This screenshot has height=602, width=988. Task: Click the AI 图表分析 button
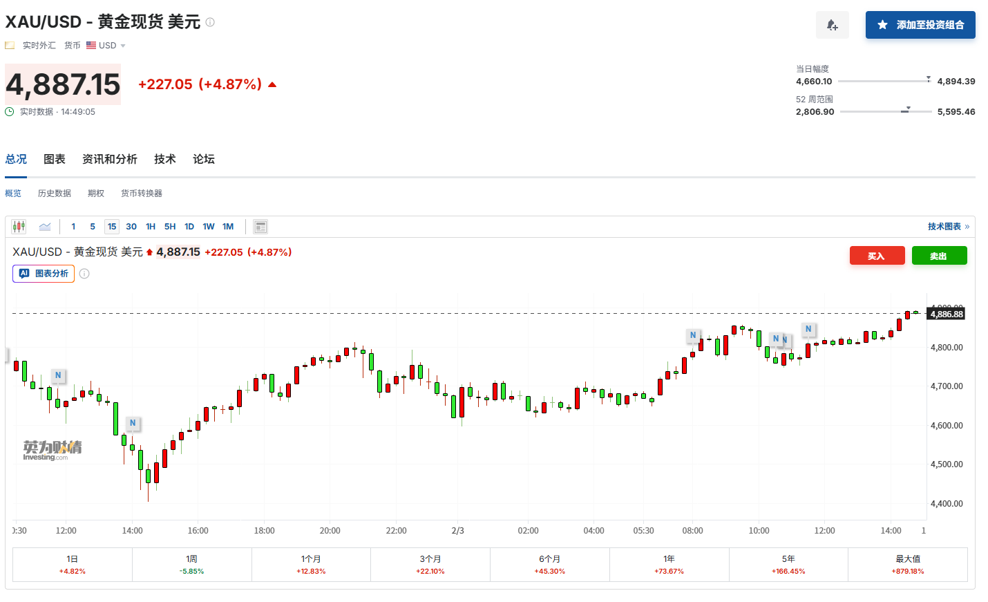[x=44, y=274]
